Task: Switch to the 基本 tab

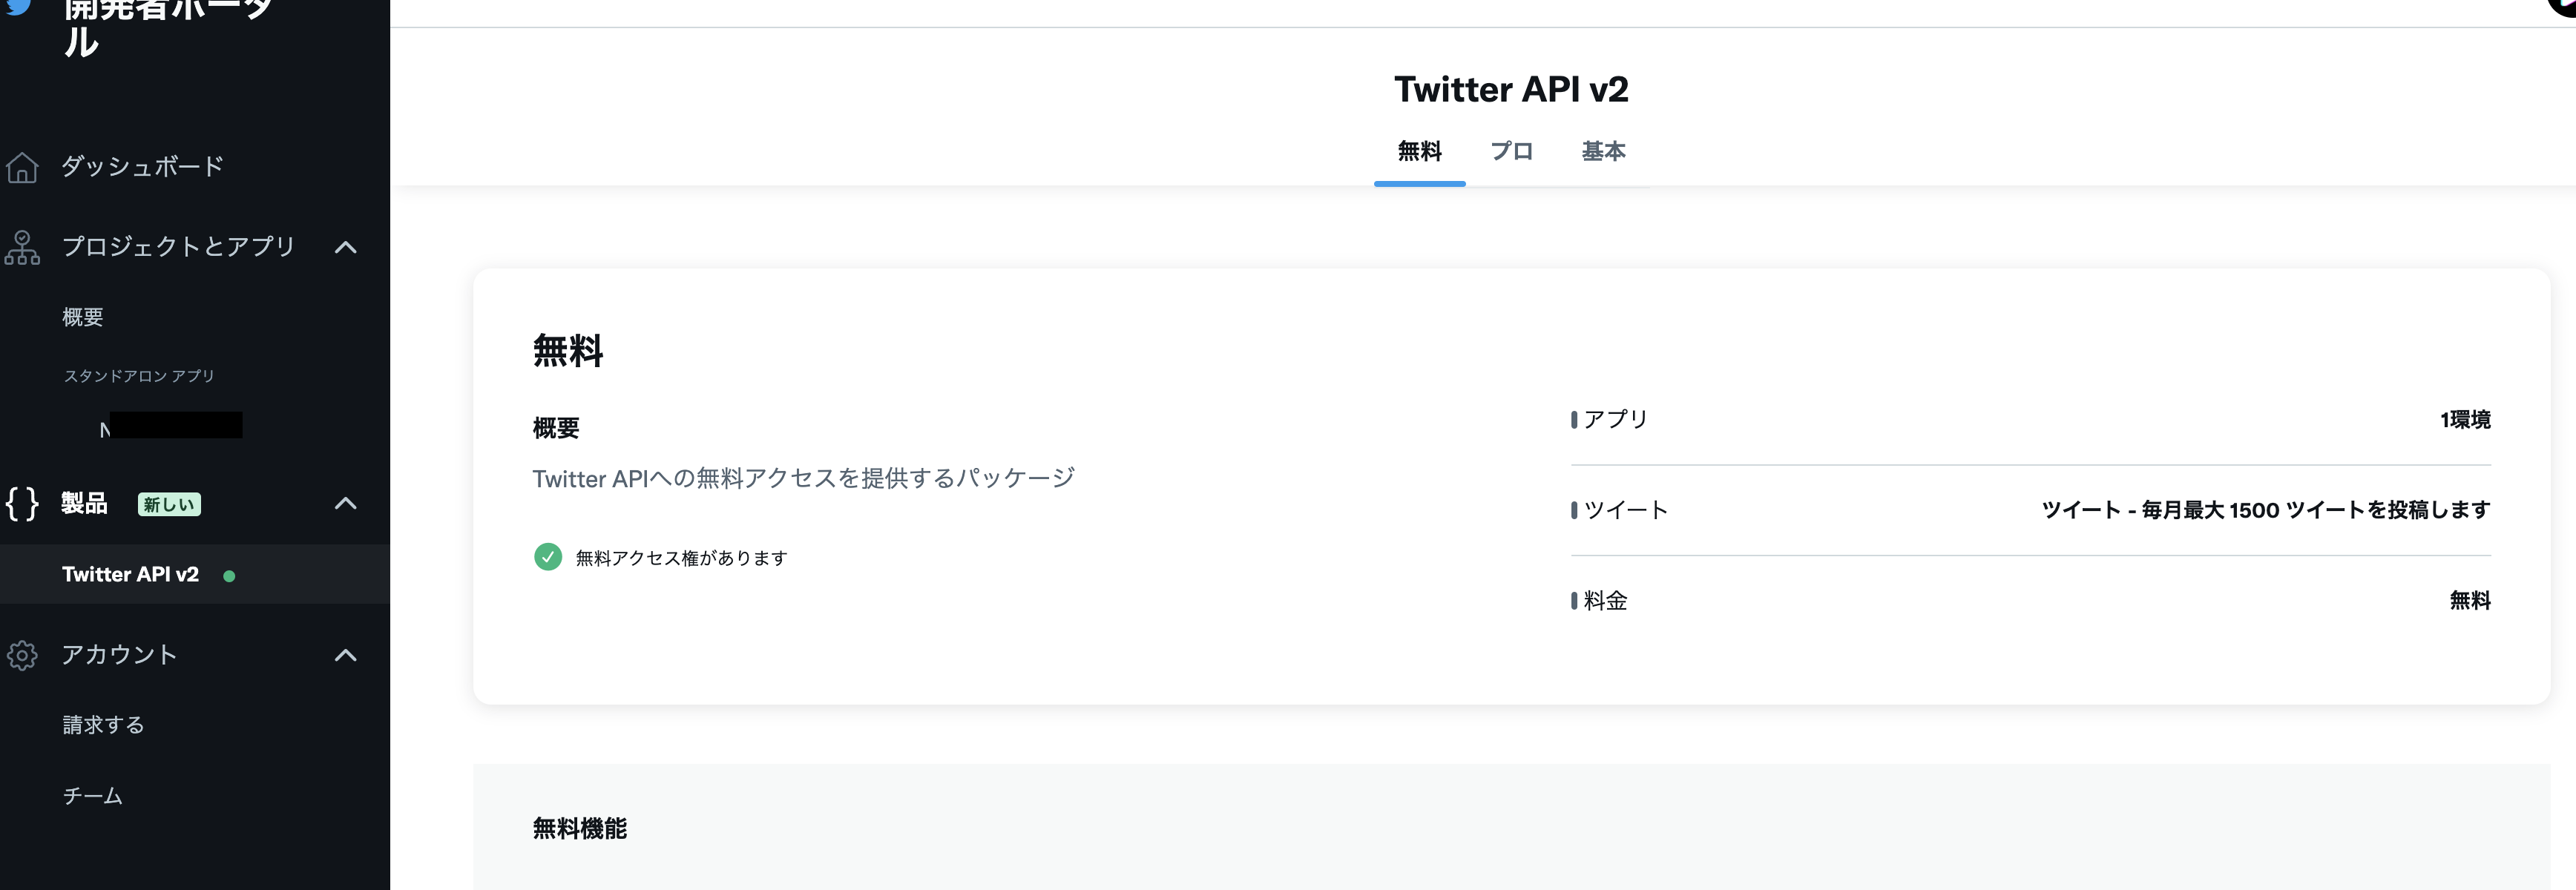Action: coord(1604,152)
